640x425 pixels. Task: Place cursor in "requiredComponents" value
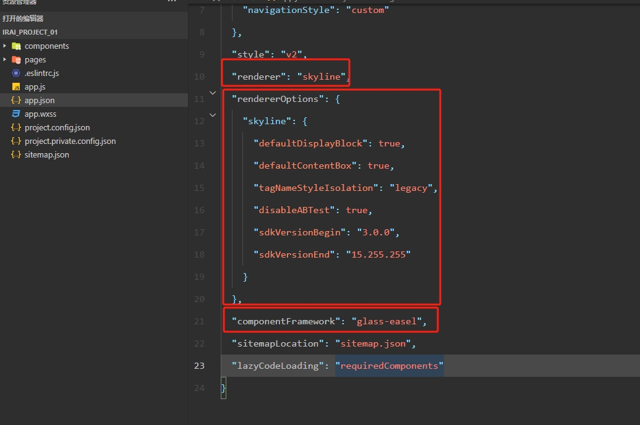tap(389, 366)
